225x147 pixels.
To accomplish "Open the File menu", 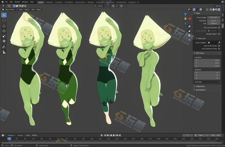I will click(x=6, y=2).
